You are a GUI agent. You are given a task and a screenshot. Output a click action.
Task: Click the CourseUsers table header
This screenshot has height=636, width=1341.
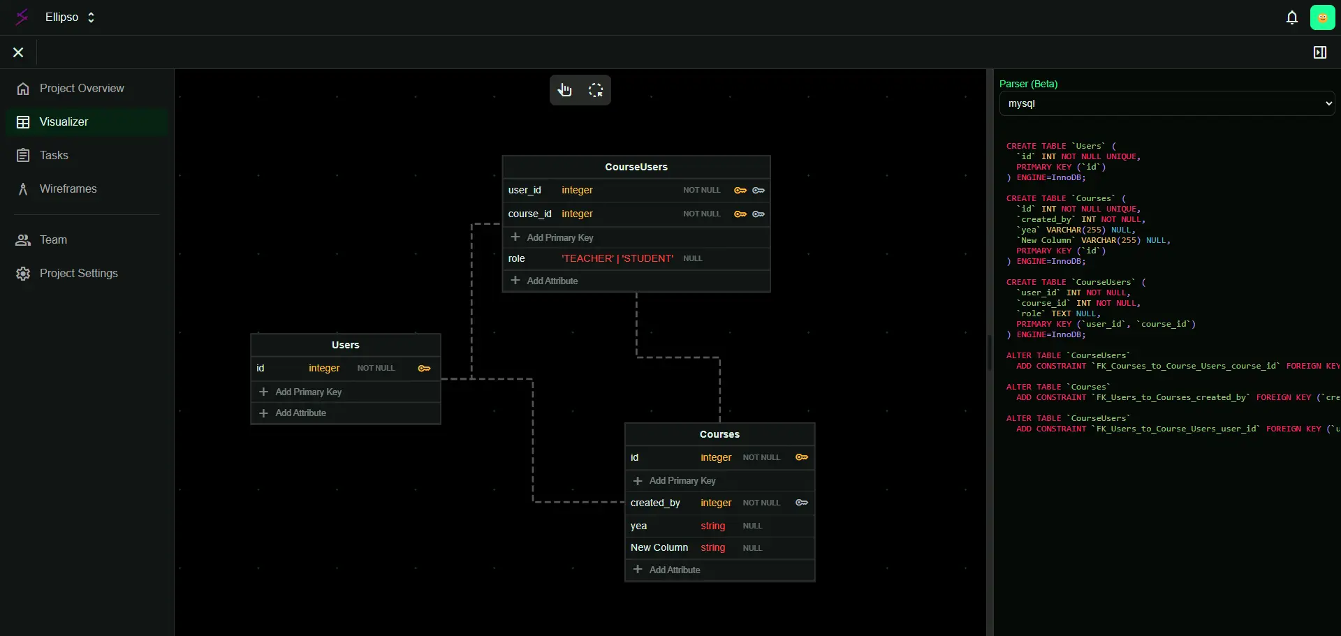coord(636,168)
